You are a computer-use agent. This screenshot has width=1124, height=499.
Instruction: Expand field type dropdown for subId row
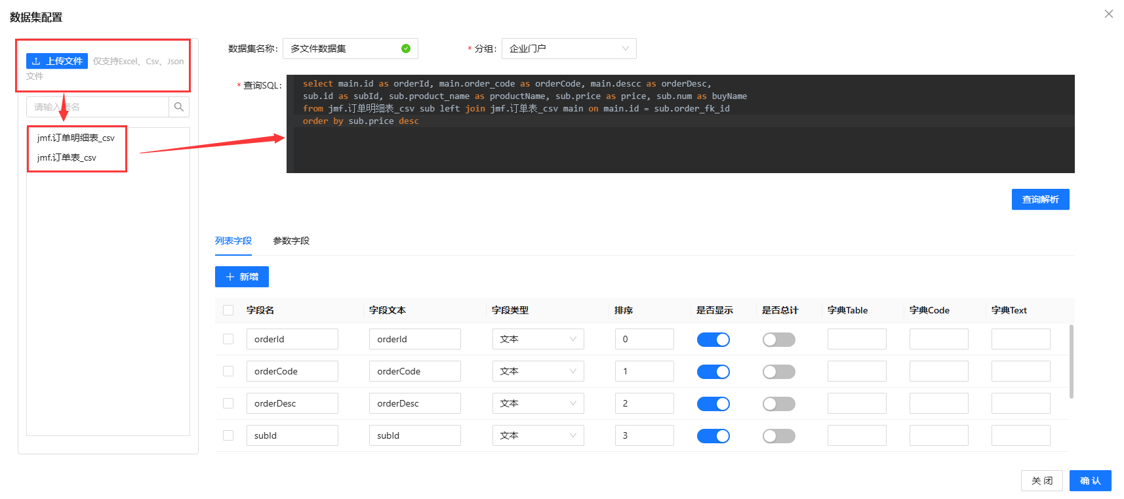coord(538,435)
